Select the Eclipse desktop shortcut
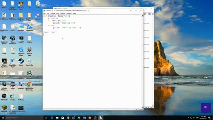The width and height of the screenshot is (213, 120). 13,85
